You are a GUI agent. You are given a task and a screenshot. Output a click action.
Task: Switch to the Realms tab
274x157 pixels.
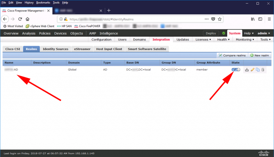[x=31, y=49]
